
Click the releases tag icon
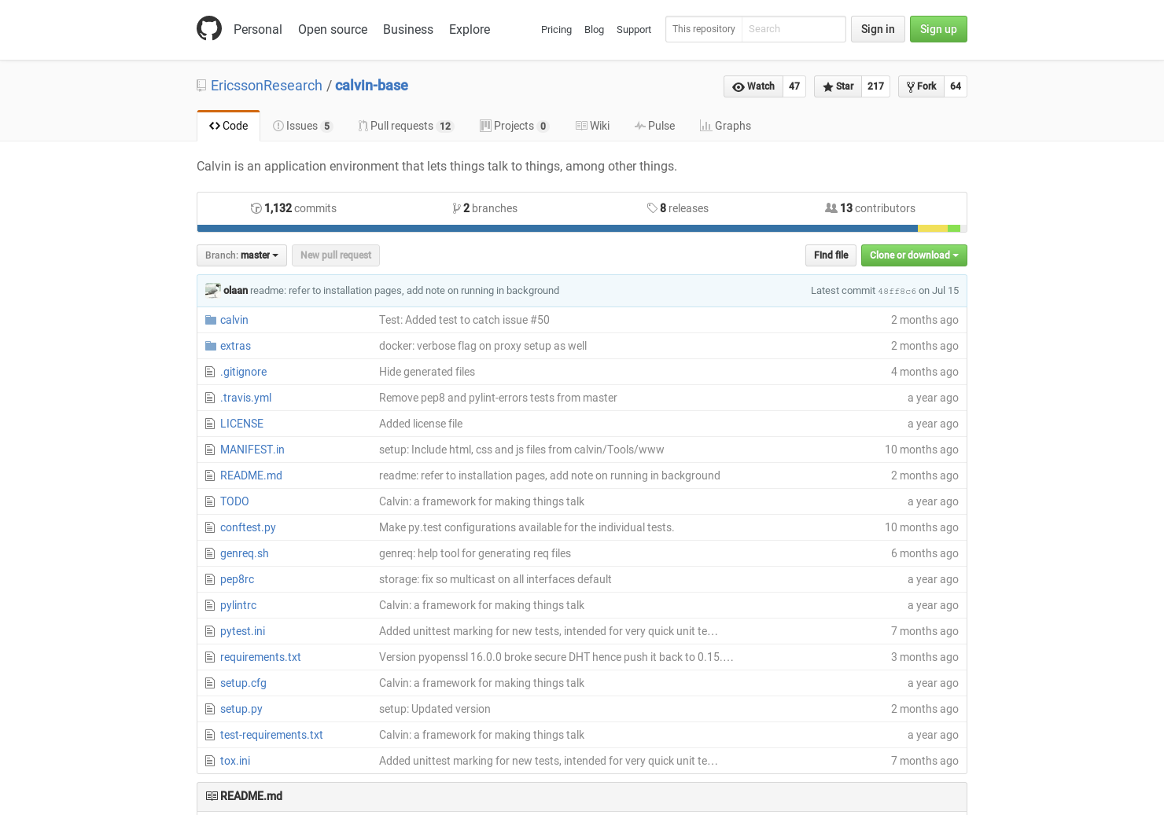pyautogui.click(x=652, y=208)
